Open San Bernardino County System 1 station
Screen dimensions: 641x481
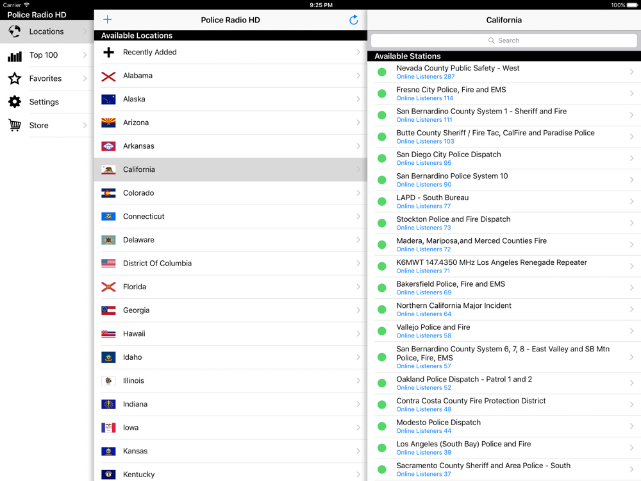504,115
